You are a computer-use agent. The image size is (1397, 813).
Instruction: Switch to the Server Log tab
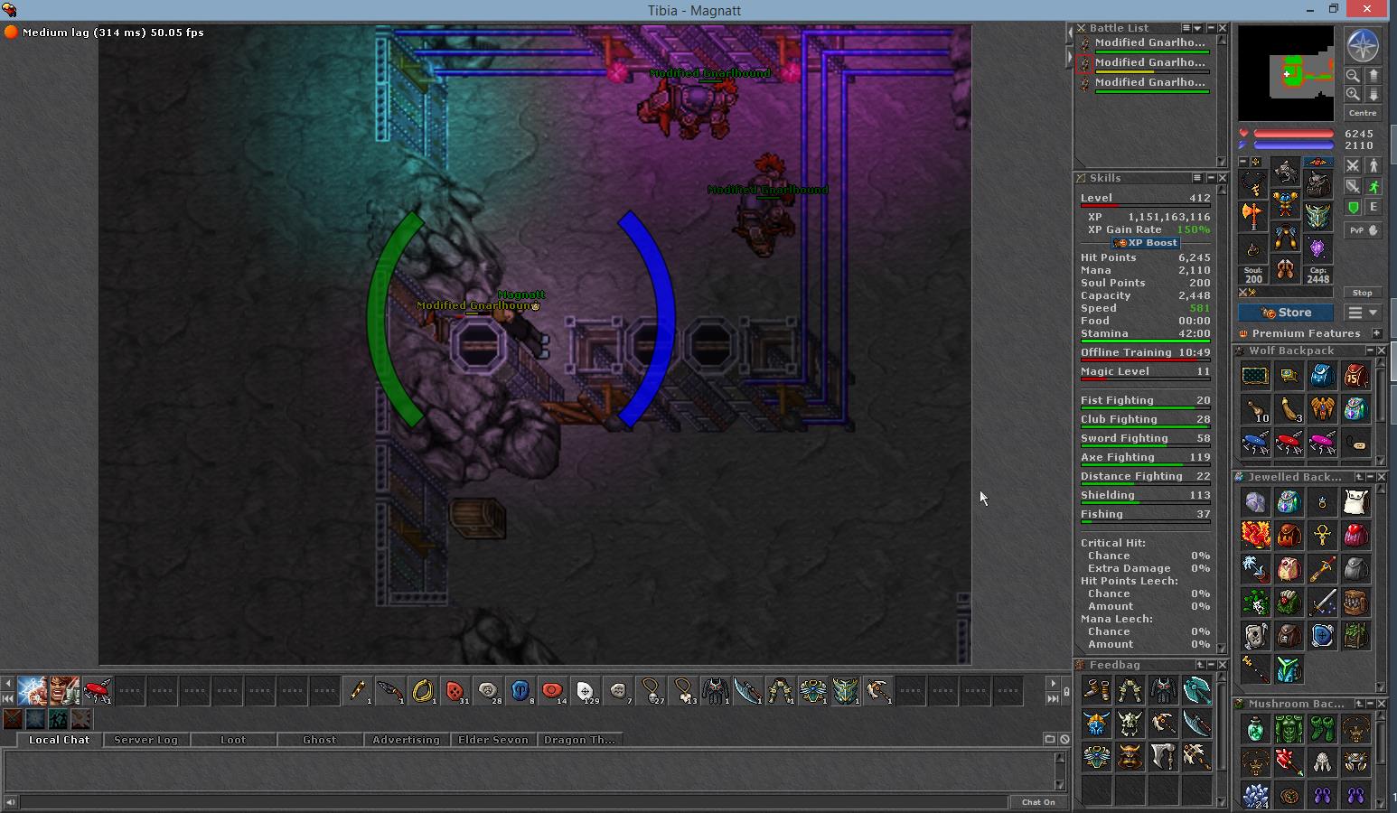tap(145, 740)
